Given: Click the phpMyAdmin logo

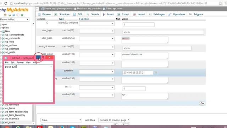Looking at the screenshot, I should [14, 10].
